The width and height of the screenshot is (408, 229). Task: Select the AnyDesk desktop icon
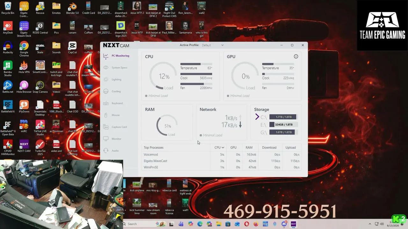click(x=8, y=28)
